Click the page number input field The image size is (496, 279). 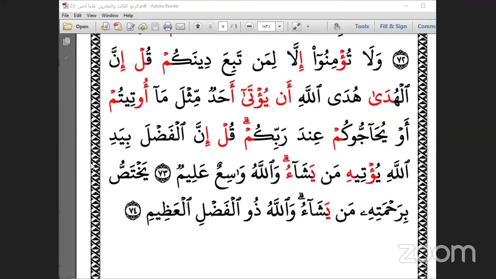tap(223, 26)
